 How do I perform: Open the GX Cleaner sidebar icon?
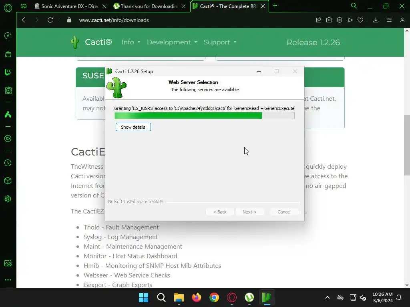click(x=8, y=54)
